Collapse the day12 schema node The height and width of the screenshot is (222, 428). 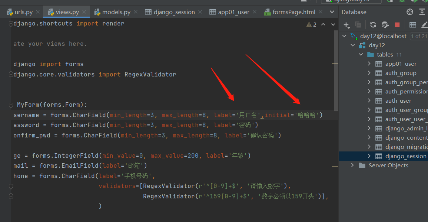tap(353, 45)
